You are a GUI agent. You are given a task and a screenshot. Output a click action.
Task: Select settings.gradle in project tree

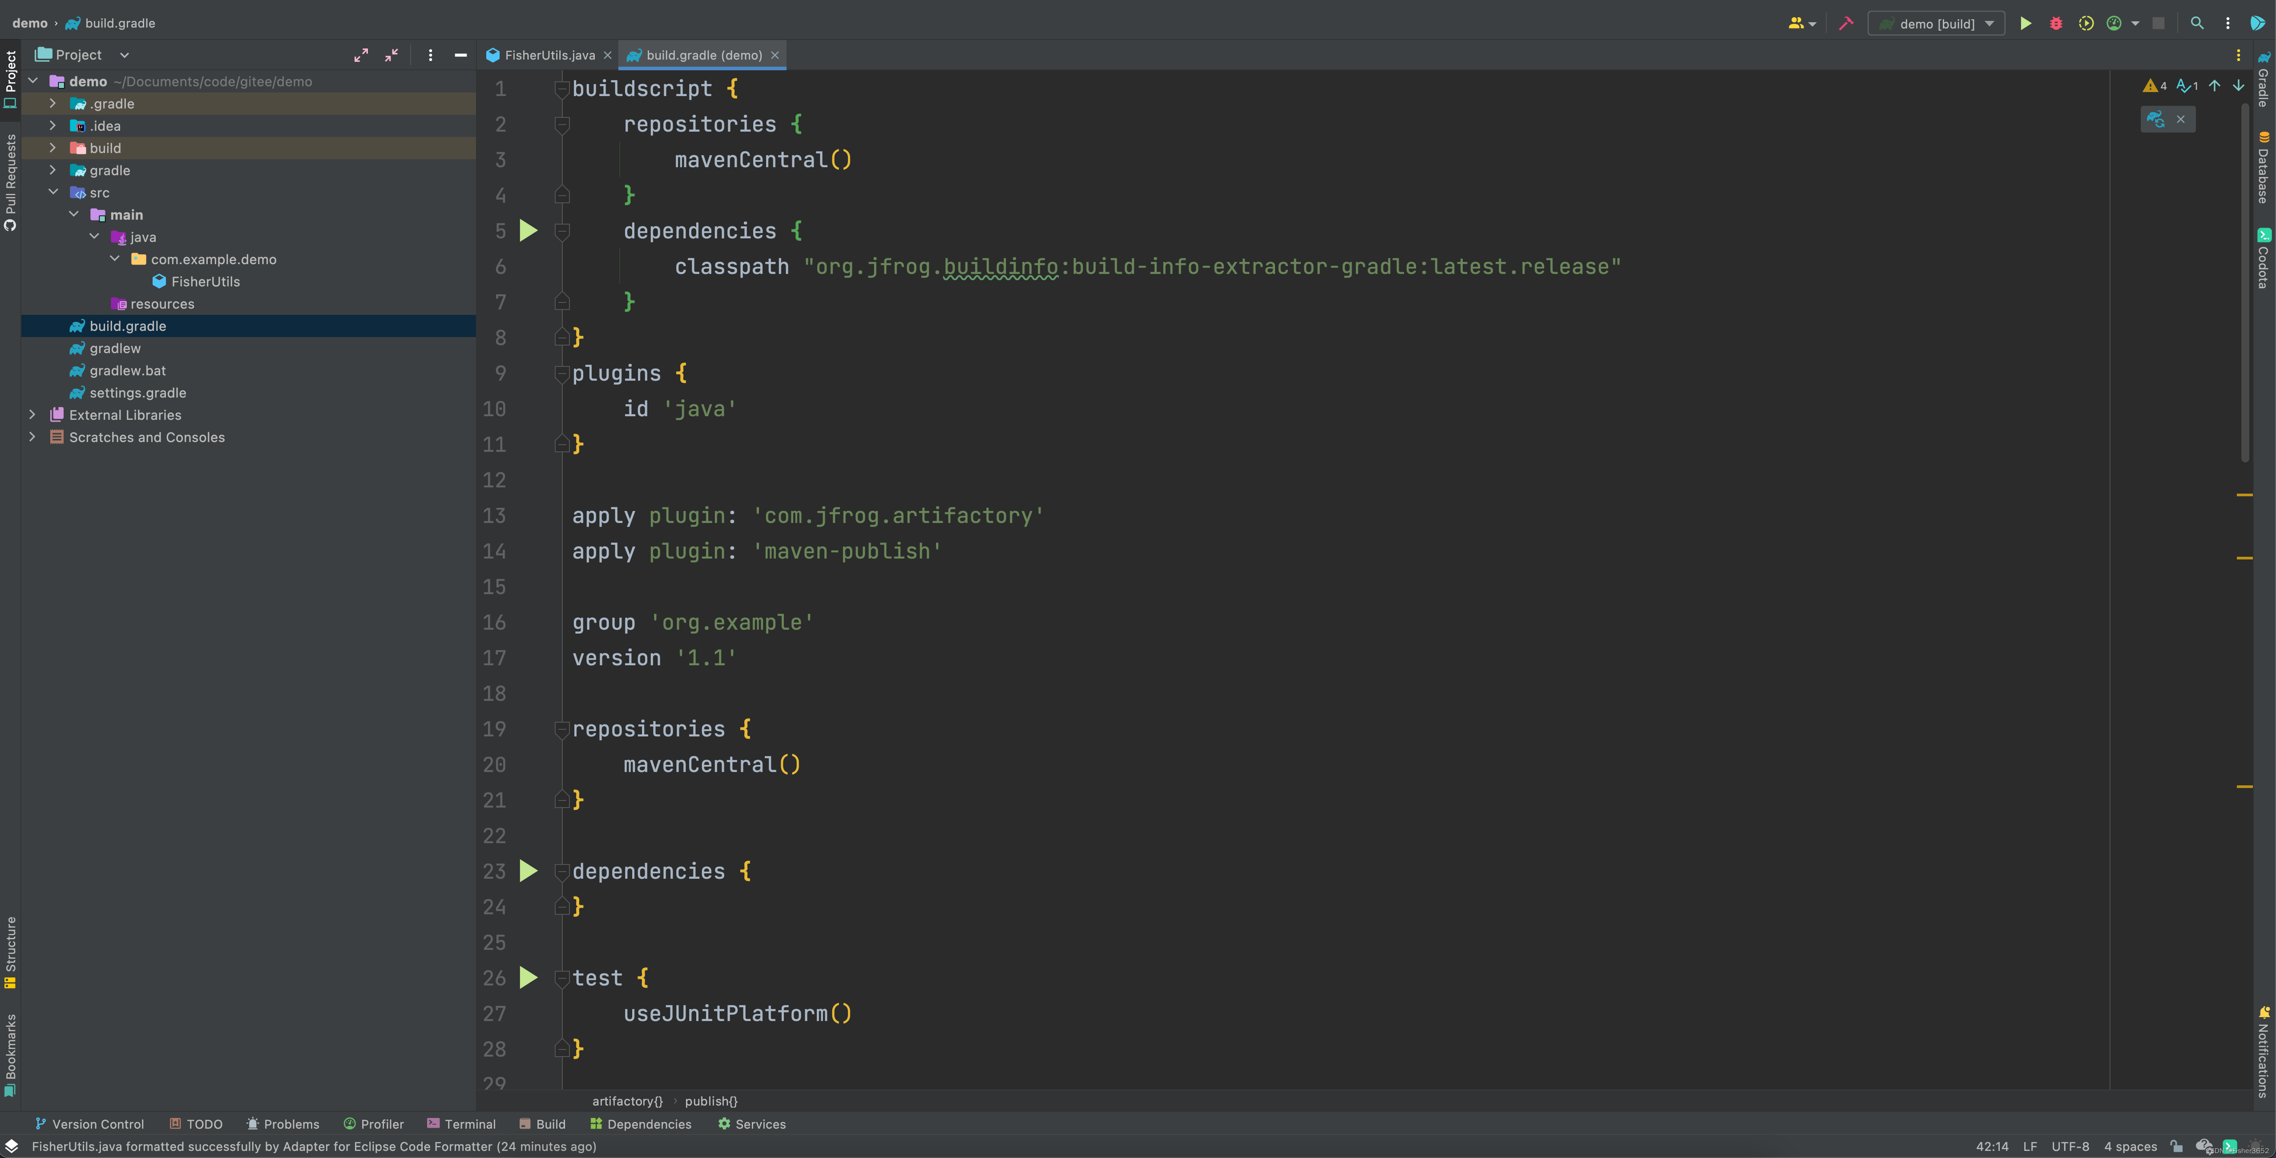point(138,392)
